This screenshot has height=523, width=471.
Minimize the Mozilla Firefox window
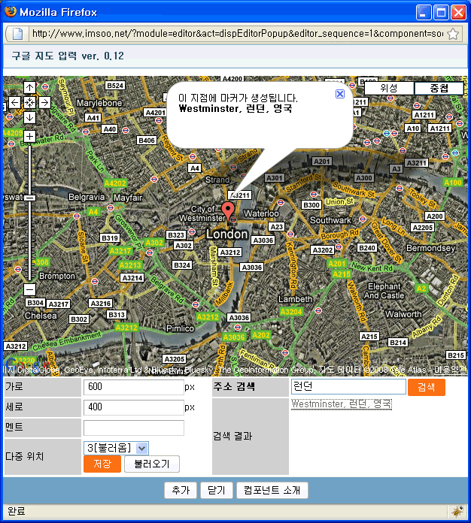click(424, 13)
